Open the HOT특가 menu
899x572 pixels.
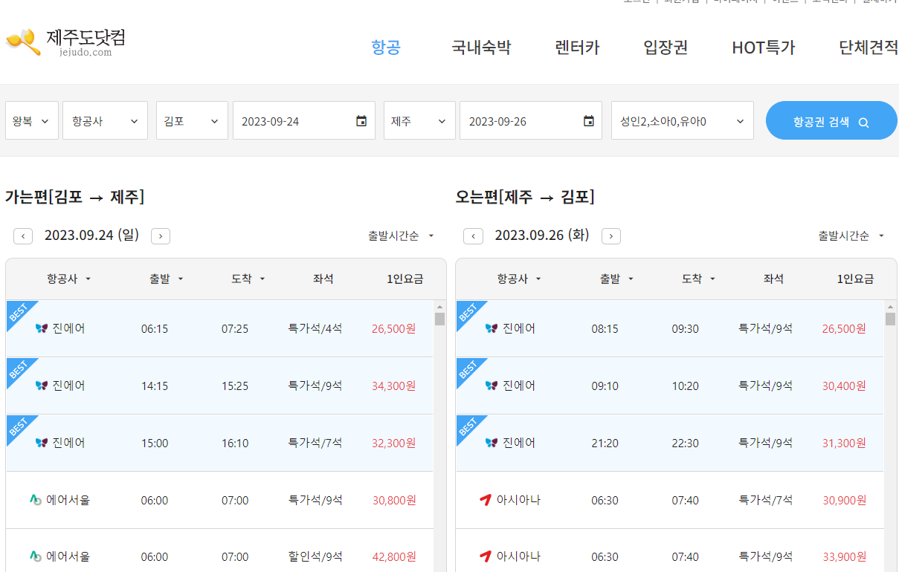(764, 48)
